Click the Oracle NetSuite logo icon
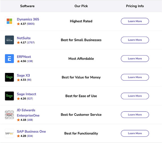Image resolution: width=162 pixels, height=143 pixels. [x=9, y=40]
